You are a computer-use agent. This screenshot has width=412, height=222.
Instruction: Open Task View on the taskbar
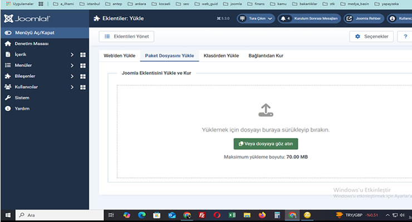(x=111, y=215)
